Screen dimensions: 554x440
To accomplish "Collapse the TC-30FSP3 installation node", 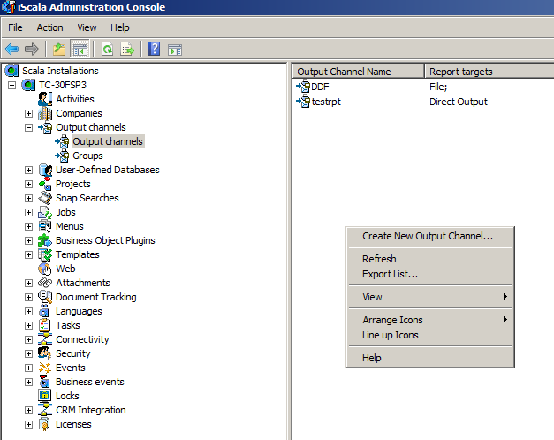I will [12, 85].
